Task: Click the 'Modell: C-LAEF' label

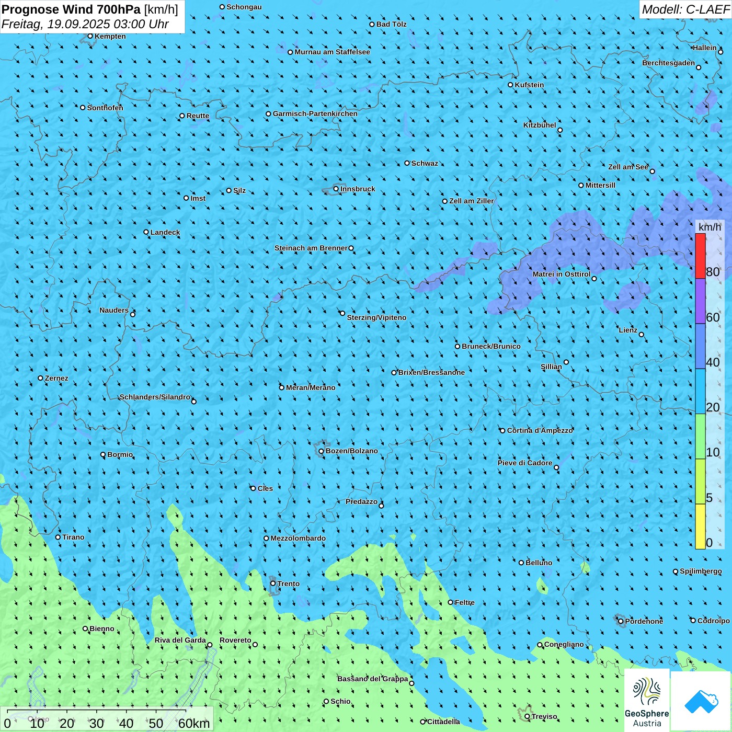Action: (x=685, y=9)
